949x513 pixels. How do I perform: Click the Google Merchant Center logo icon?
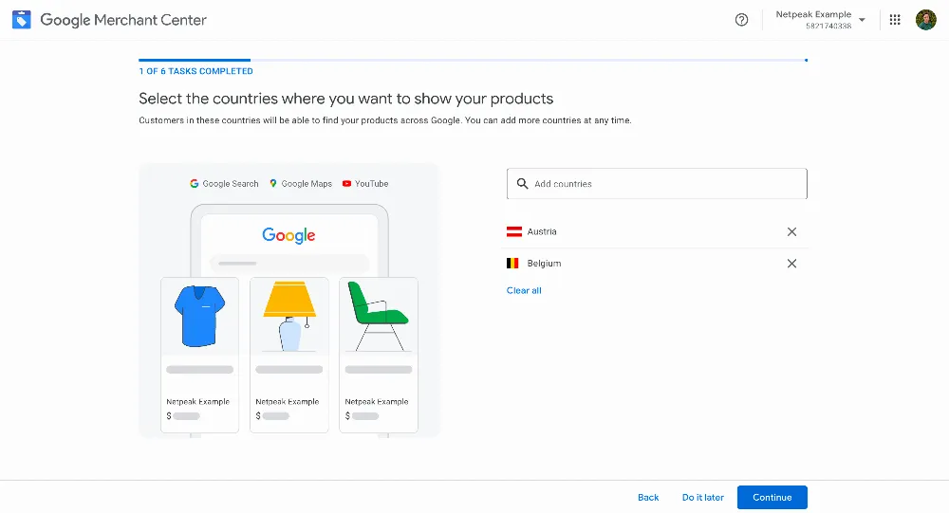[21, 20]
